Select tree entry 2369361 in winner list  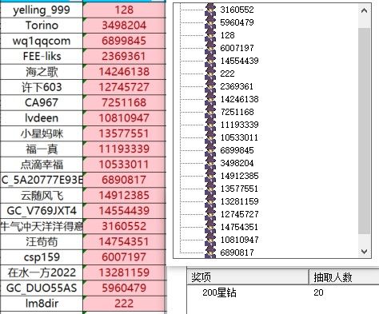(237, 86)
